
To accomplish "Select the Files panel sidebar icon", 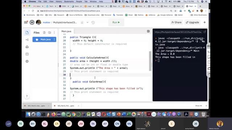I will [x=27, y=32].
